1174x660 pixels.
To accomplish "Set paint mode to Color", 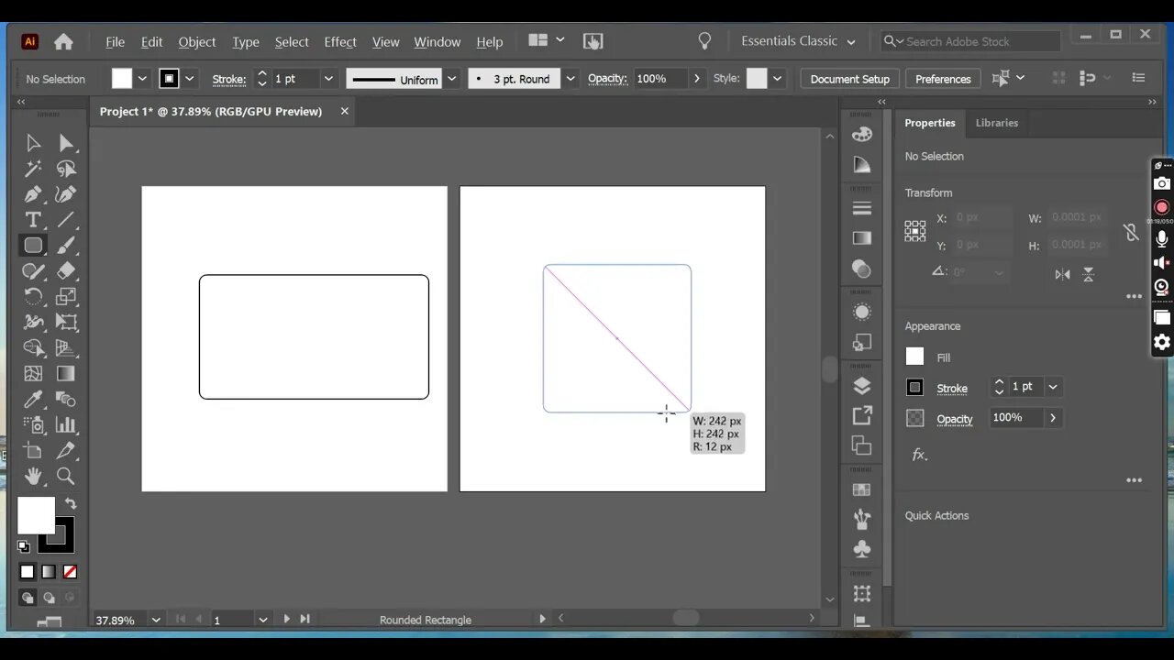I will click(x=27, y=572).
